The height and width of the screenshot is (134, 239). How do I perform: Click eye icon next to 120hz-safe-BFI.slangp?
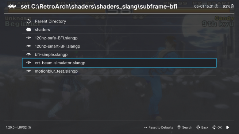[x=28, y=38]
